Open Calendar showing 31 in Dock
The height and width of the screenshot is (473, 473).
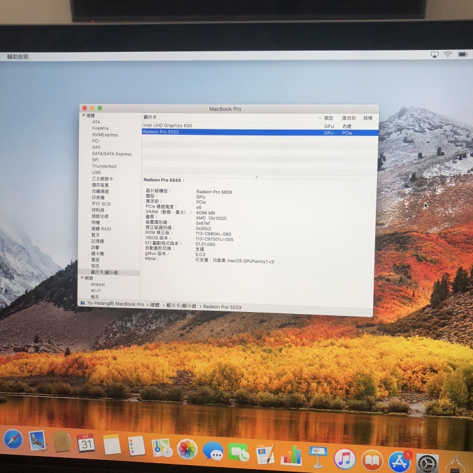(86, 443)
